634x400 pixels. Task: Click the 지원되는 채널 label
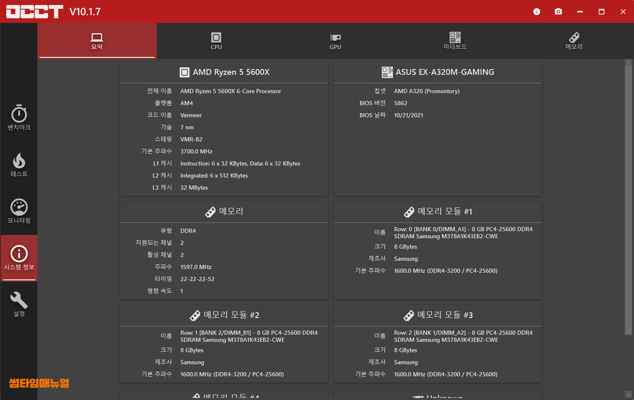154,243
